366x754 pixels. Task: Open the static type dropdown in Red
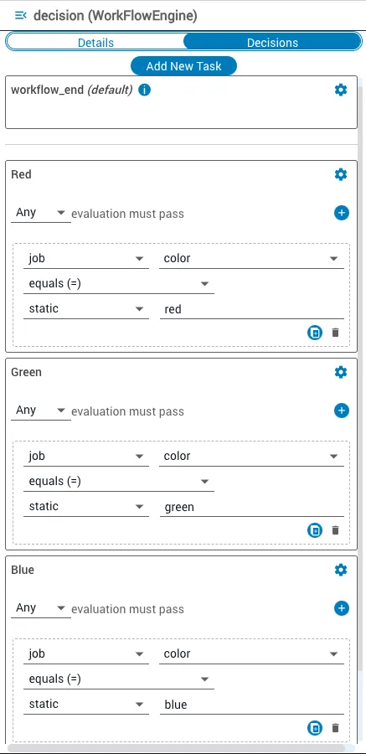(x=86, y=309)
